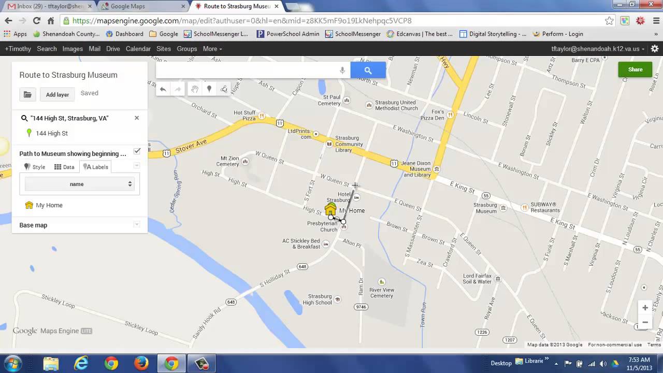Screen dimensions: 663x373
Task: Click the browser home button
Action: tap(50, 21)
